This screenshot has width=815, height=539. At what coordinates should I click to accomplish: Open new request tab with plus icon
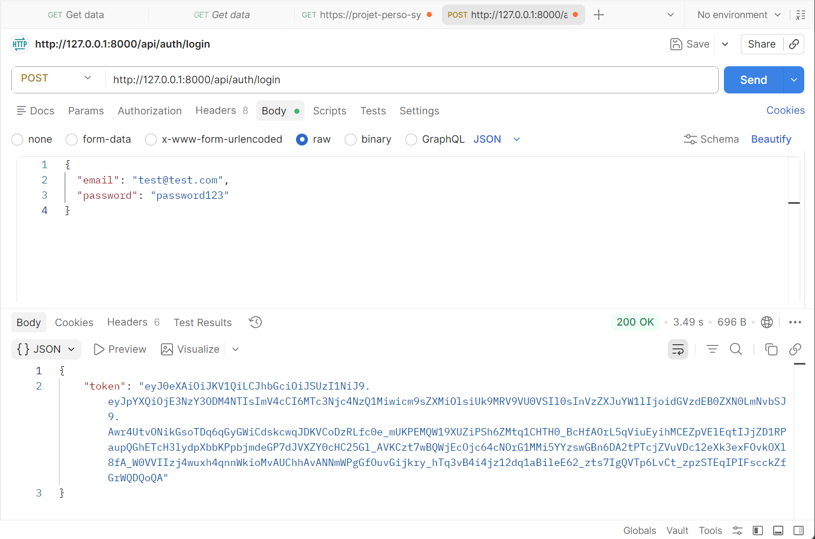(x=599, y=15)
